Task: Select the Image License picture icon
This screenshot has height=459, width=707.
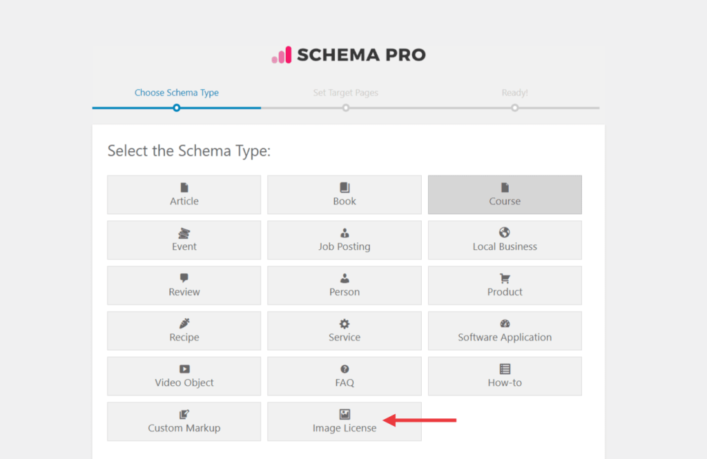Action: point(344,414)
